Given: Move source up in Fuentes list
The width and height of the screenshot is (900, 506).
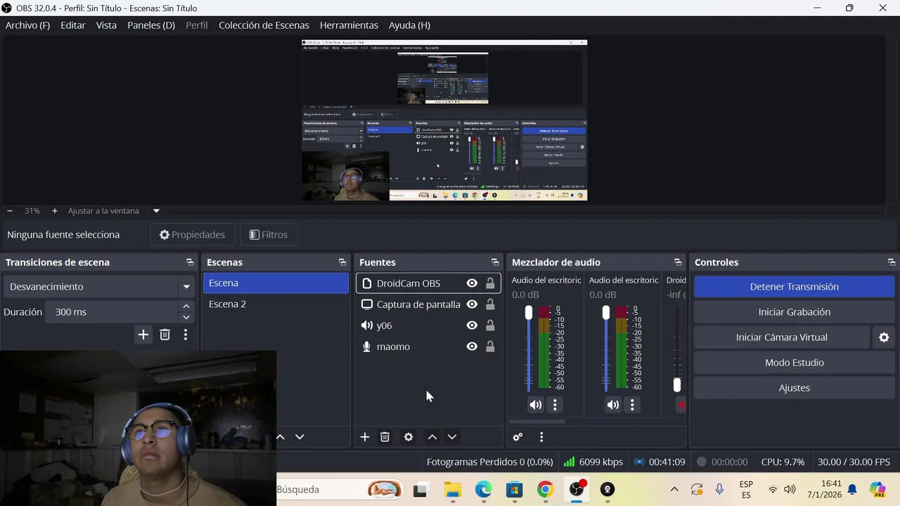Looking at the screenshot, I should [x=432, y=436].
